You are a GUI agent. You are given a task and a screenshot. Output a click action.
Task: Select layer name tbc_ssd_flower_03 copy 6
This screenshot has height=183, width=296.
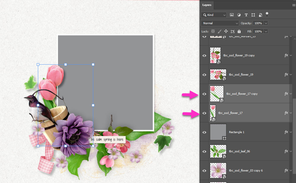click(246, 170)
